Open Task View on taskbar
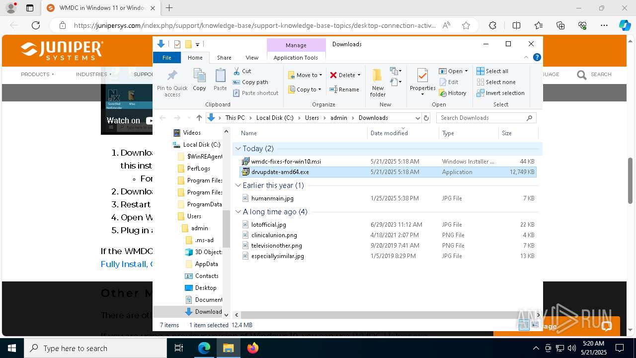 [x=179, y=348]
